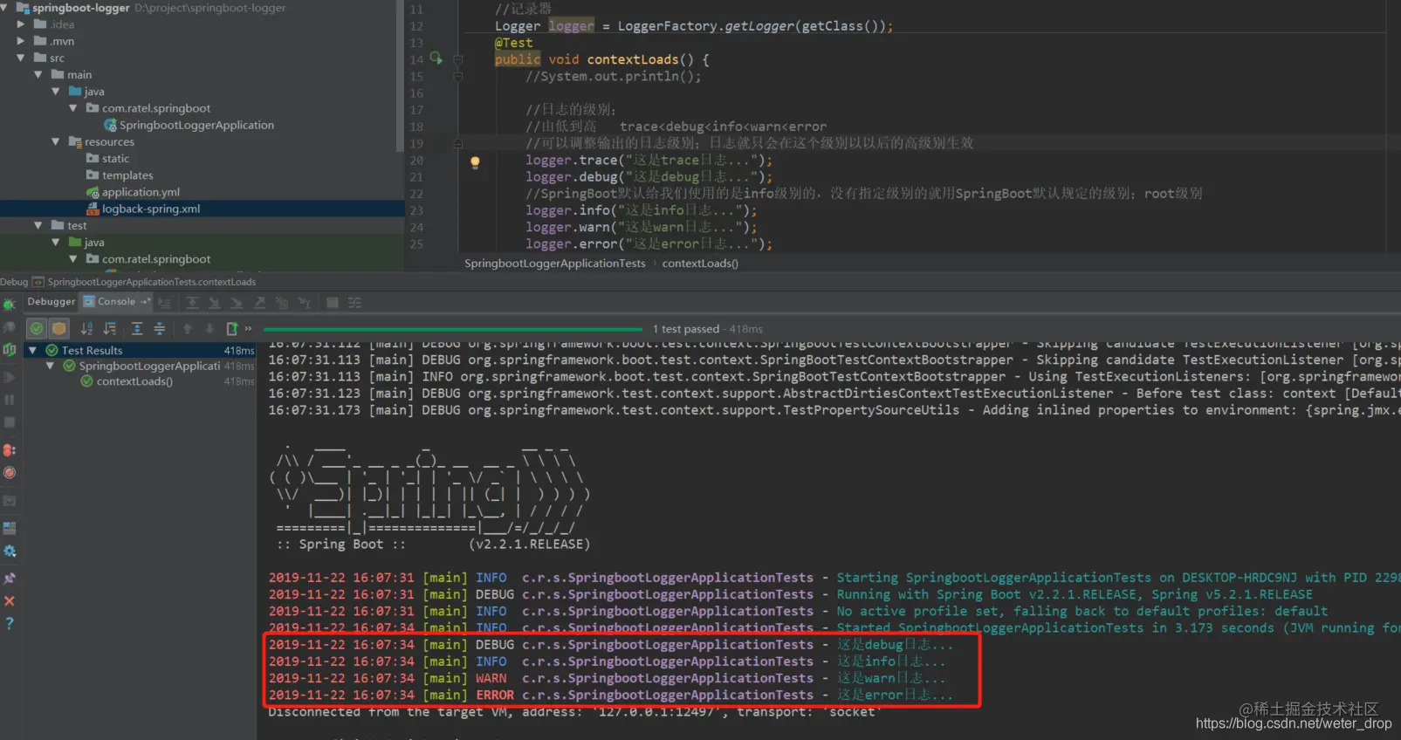Toggle Show Passed tests filter

tap(37, 328)
